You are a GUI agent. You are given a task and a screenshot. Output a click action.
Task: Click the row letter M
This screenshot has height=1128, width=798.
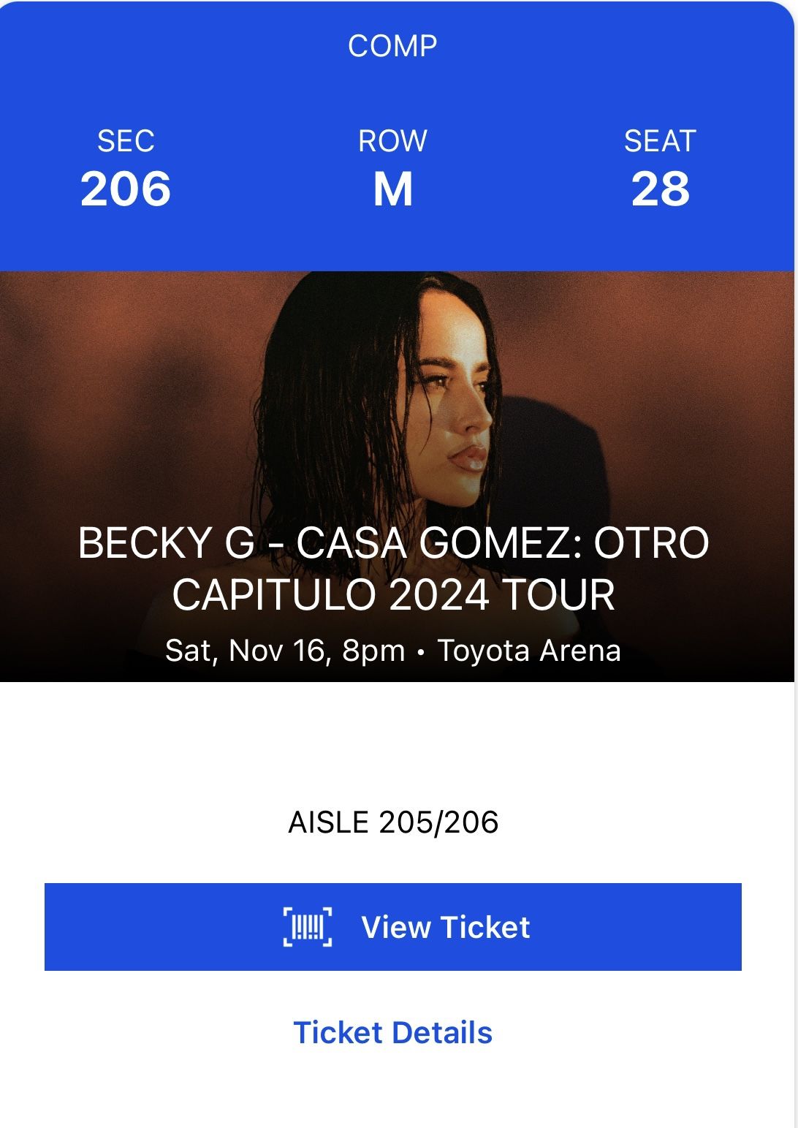tap(393, 189)
